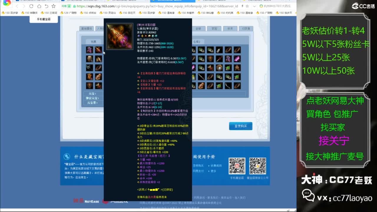Screen dimensions: 377x212
Task: Focus the address bar with xqn.cbg.163.com URL
Action: pos(158,6)
